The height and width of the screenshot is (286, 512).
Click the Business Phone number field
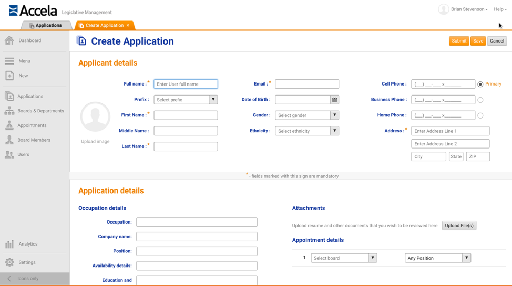[x=443, y=100]
